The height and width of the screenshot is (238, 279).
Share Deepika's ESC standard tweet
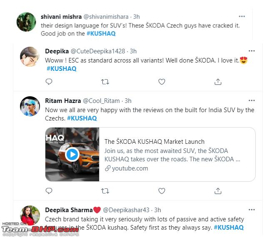point(218,82)
